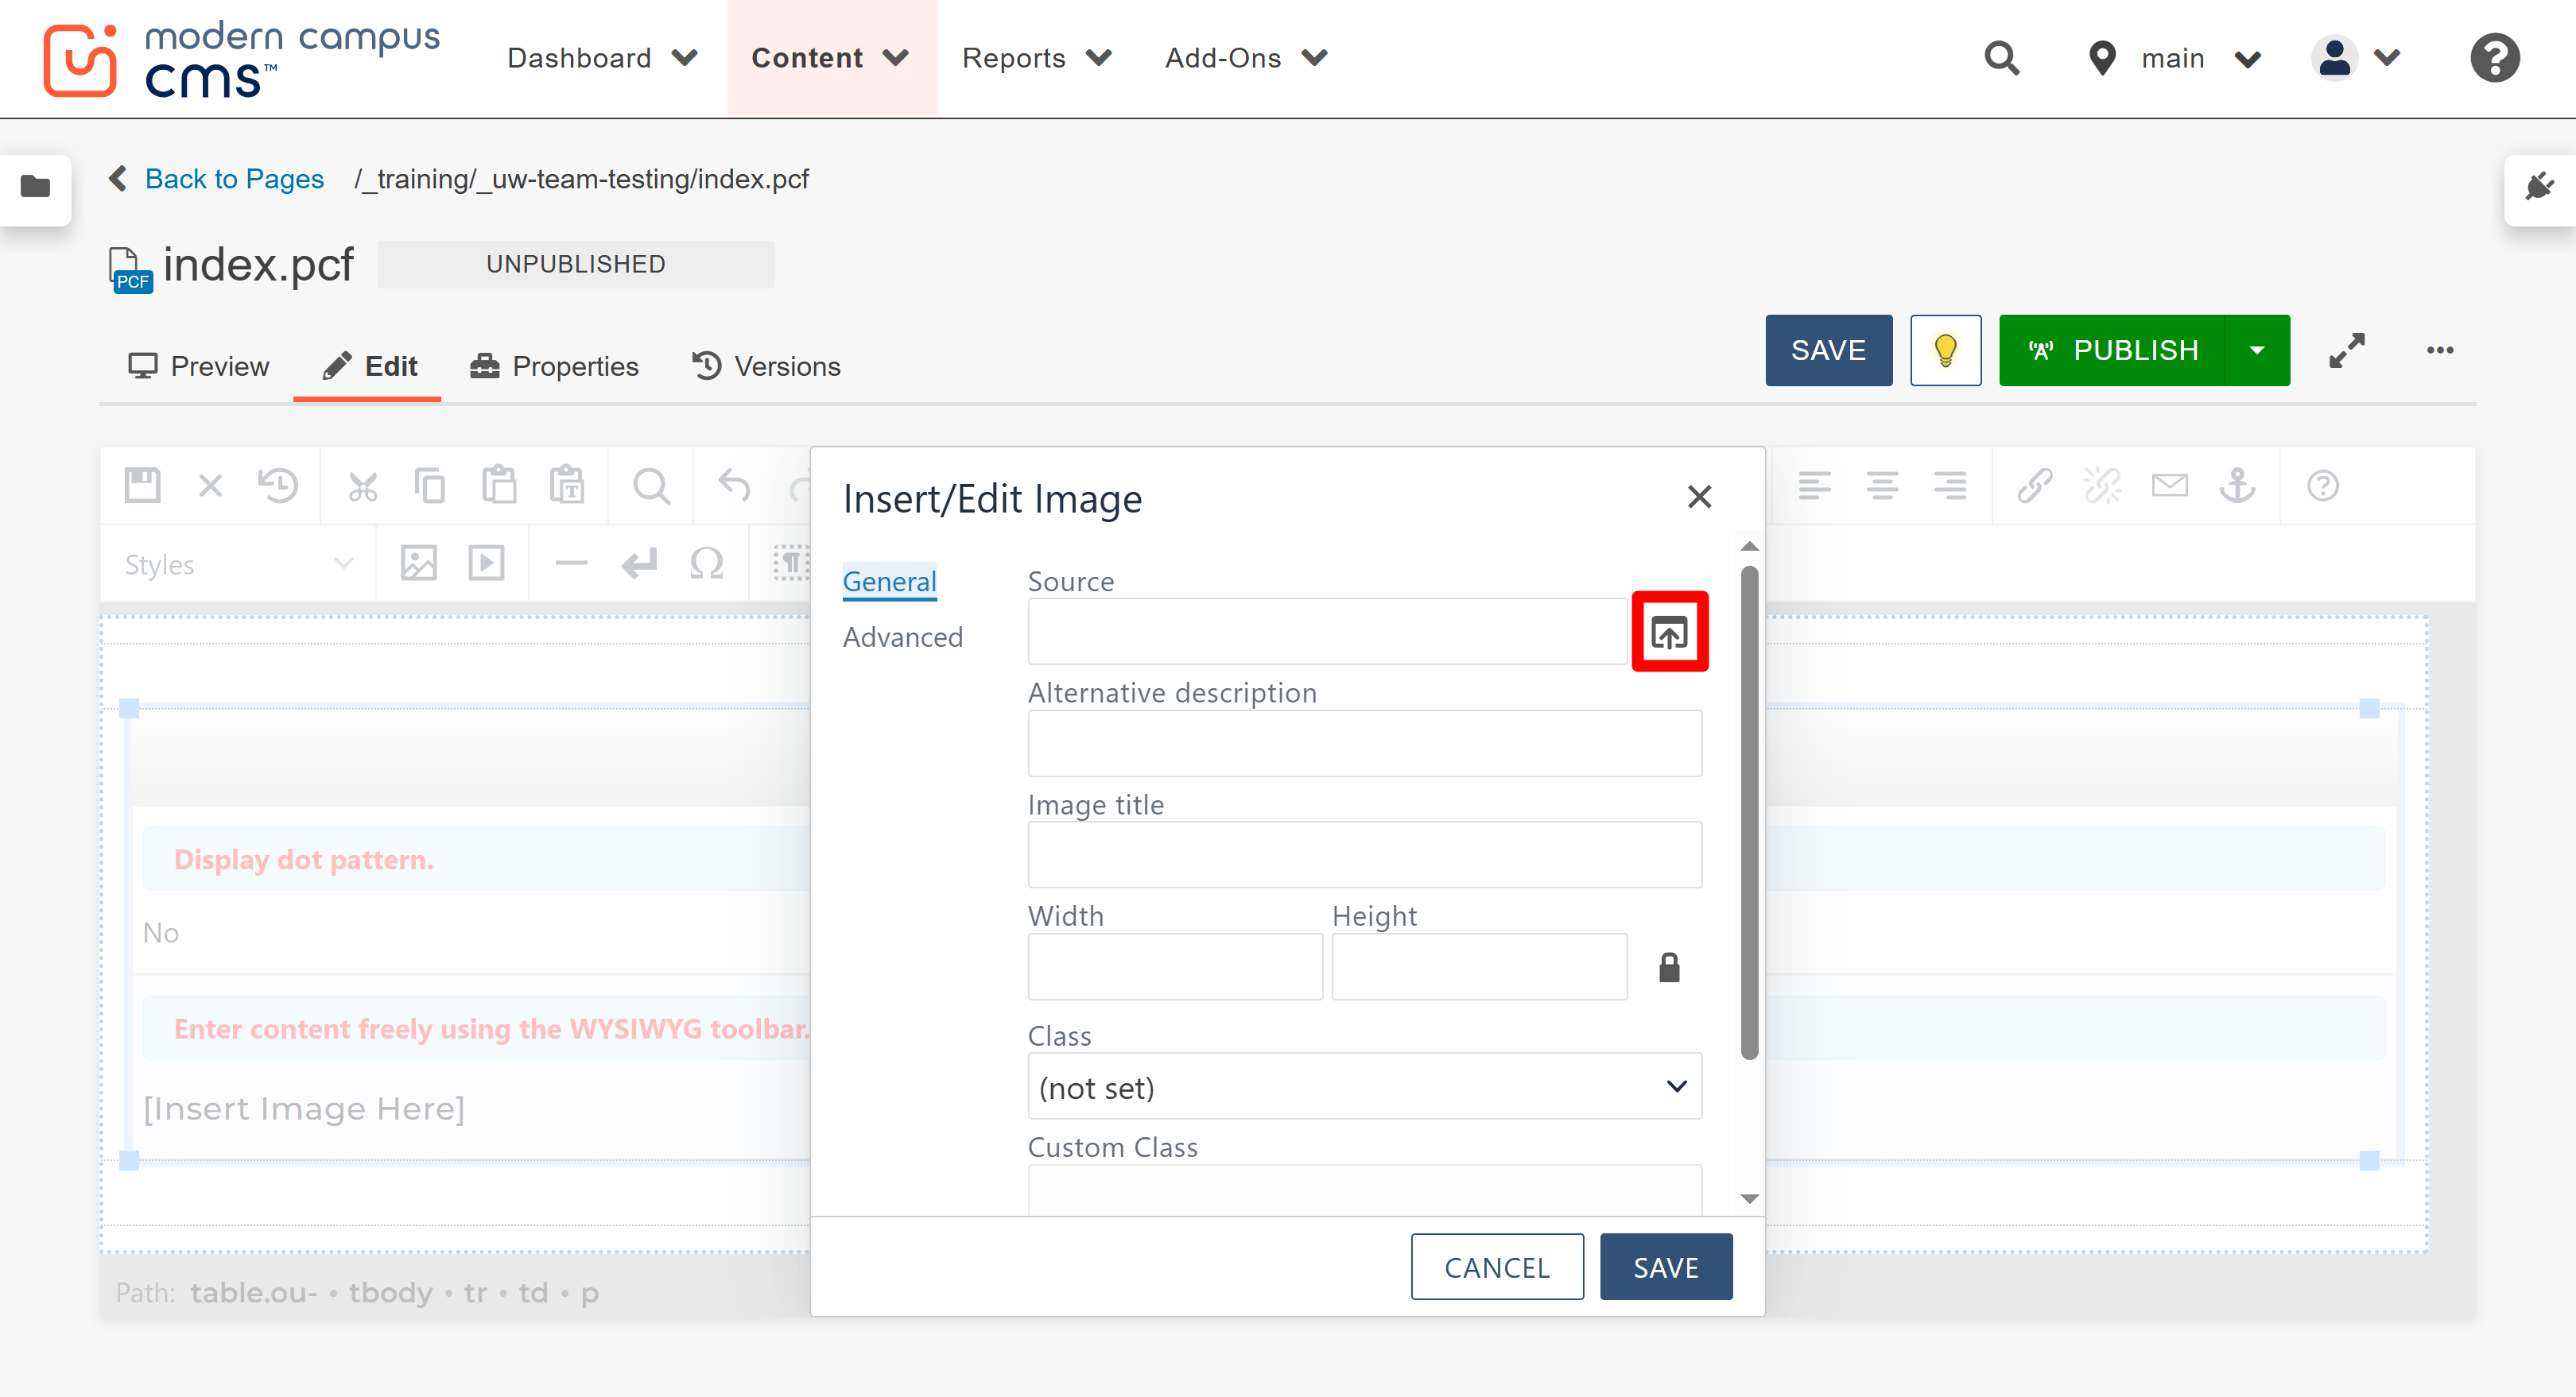Expand the Publish button dropdown arrow
Viewport: 2576px width, 1397px height.
[2257, 350]
